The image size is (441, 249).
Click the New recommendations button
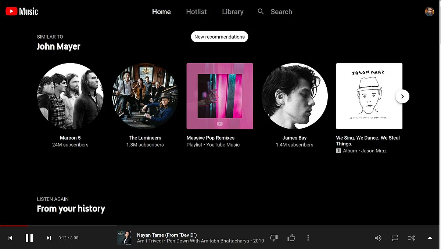coord(220,37)
